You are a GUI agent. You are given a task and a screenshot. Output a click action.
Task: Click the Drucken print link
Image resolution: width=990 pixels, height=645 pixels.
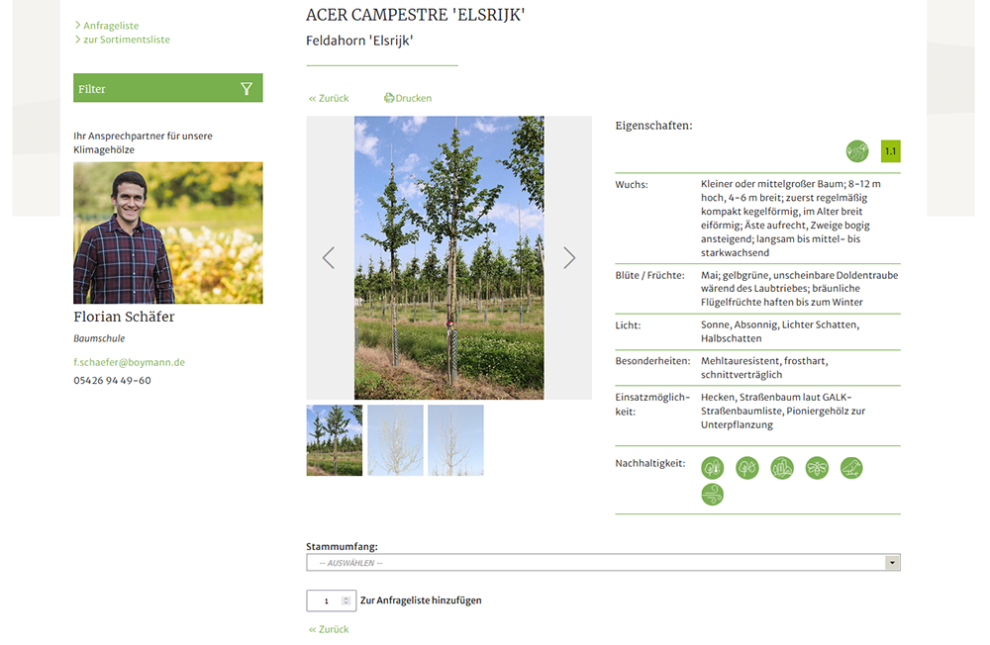pos(408,98)
